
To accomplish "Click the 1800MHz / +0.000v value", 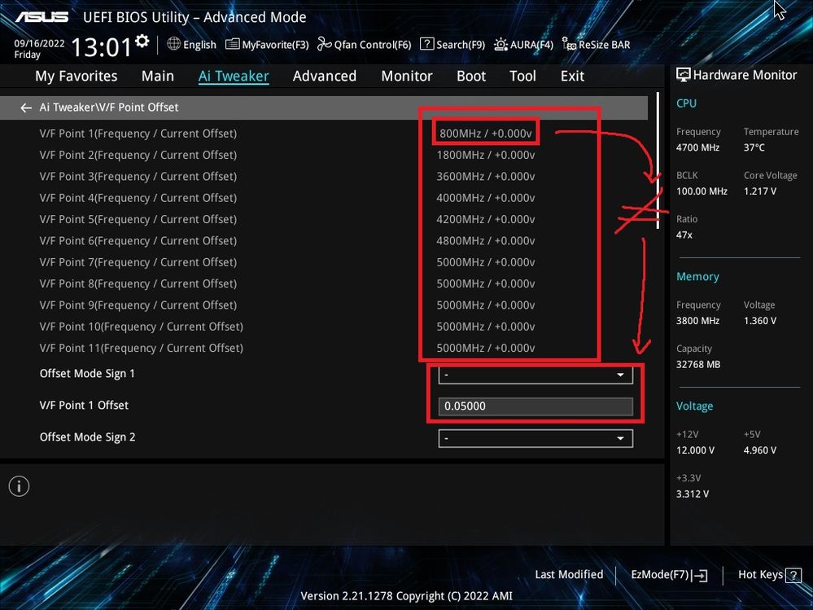I will (x=486, y=155).
